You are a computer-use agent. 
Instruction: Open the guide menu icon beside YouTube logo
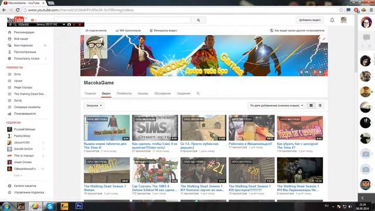(x=33, y=20)
